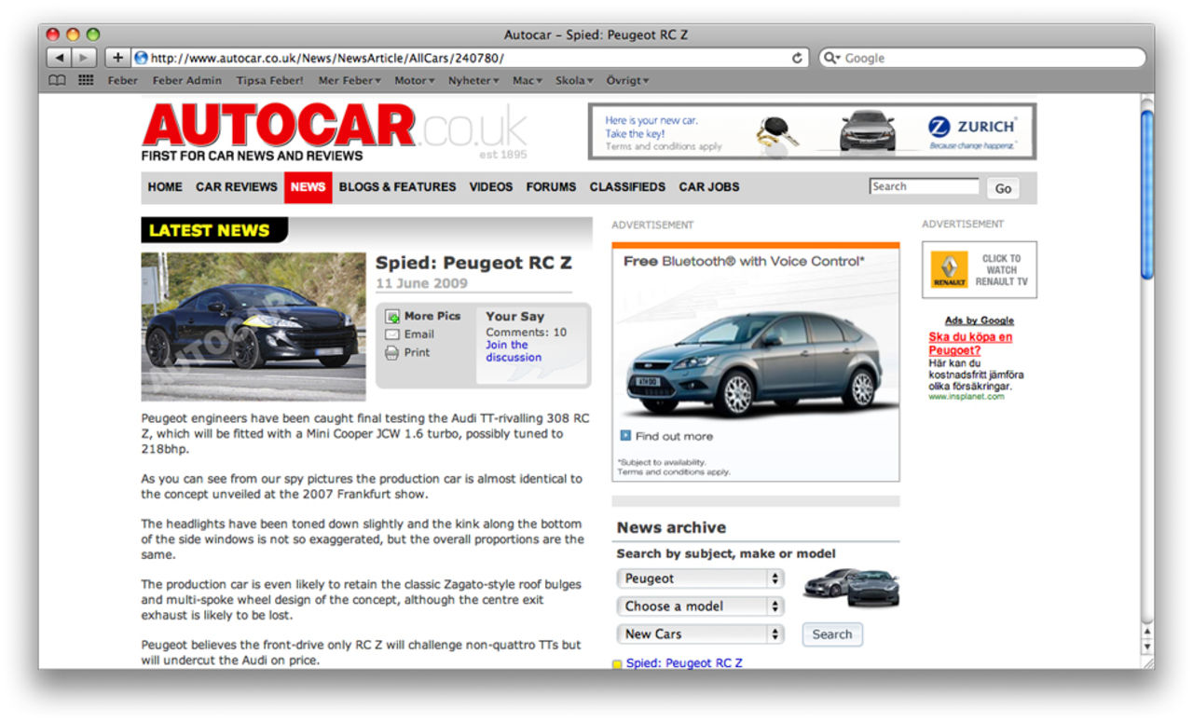Click the Autocar site search field

[924, 187]
